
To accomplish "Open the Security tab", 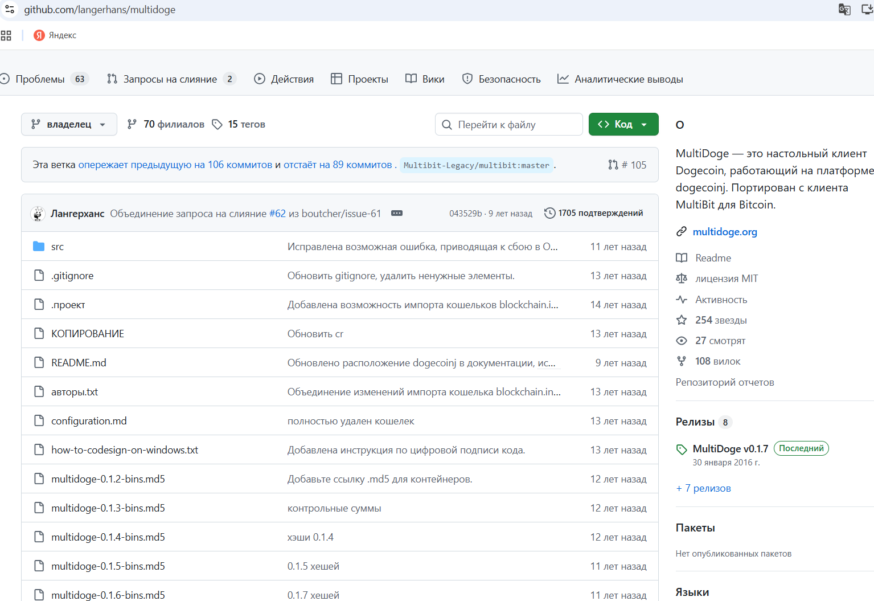I will pos(501,79).
